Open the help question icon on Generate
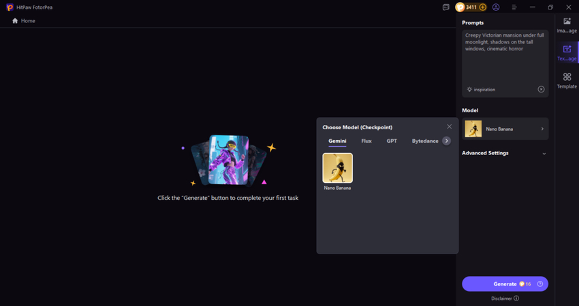 (540, 284)
